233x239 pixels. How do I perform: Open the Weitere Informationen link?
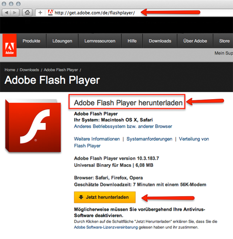coord(97,139)
